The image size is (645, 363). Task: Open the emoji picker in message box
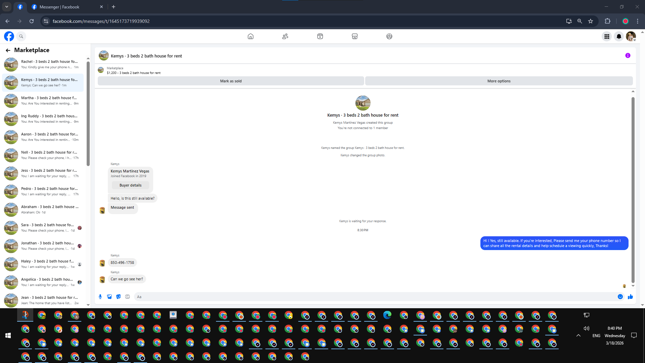tap(620, 296)
